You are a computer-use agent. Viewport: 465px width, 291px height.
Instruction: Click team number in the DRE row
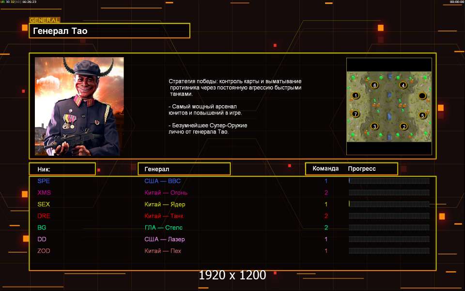click(326, 216)
